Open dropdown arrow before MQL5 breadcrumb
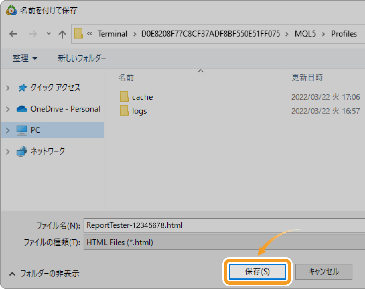Screen dimensions: 365x289 287,34
